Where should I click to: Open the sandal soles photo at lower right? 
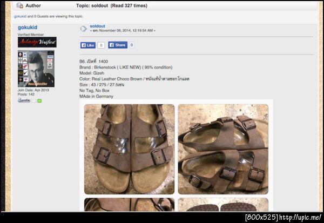tap(223, 205)
